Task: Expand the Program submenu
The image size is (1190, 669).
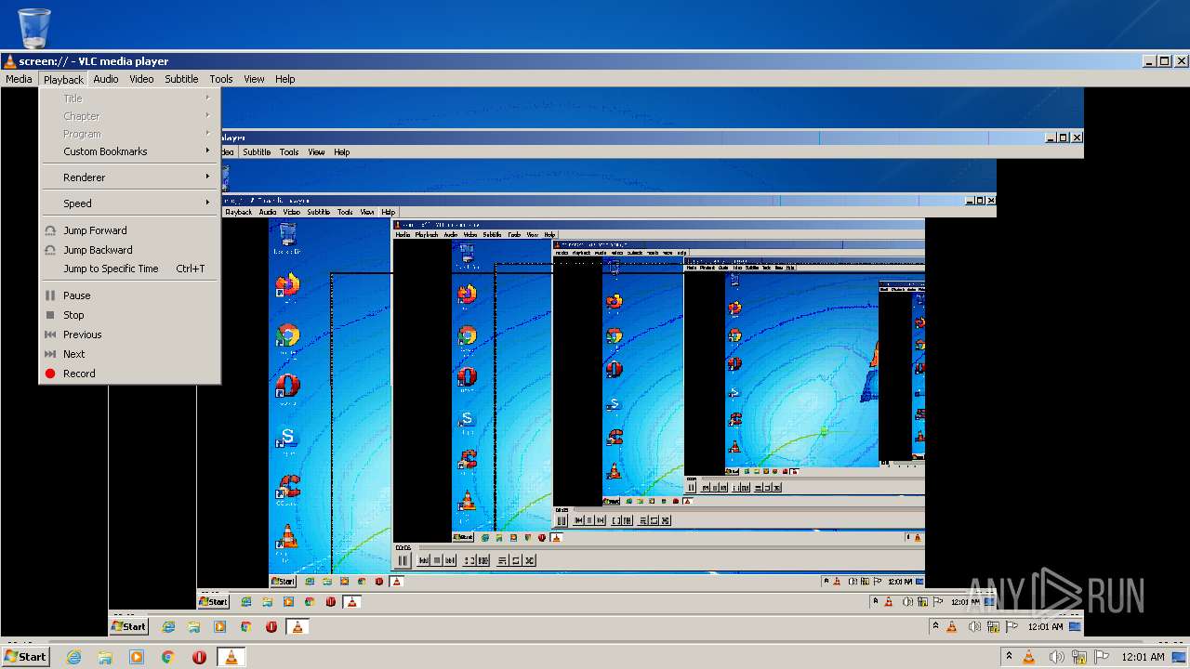Action: (x=129, y=134)
